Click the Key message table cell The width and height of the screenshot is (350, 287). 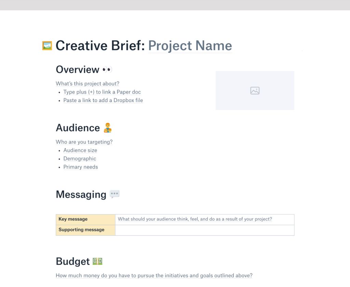pos(85,219)
